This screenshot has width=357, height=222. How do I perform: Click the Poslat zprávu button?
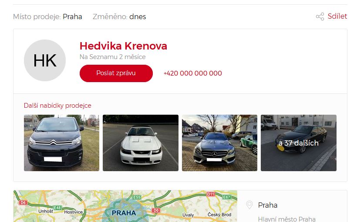coord(116,73)
